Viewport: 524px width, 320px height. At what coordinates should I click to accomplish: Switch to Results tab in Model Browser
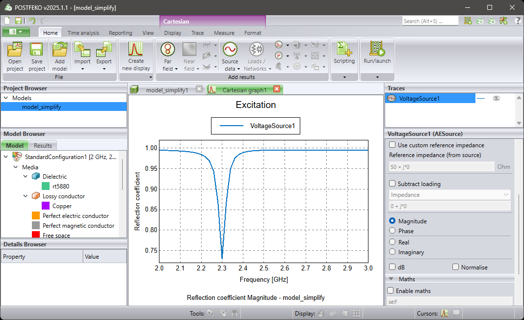pos(43,145)
